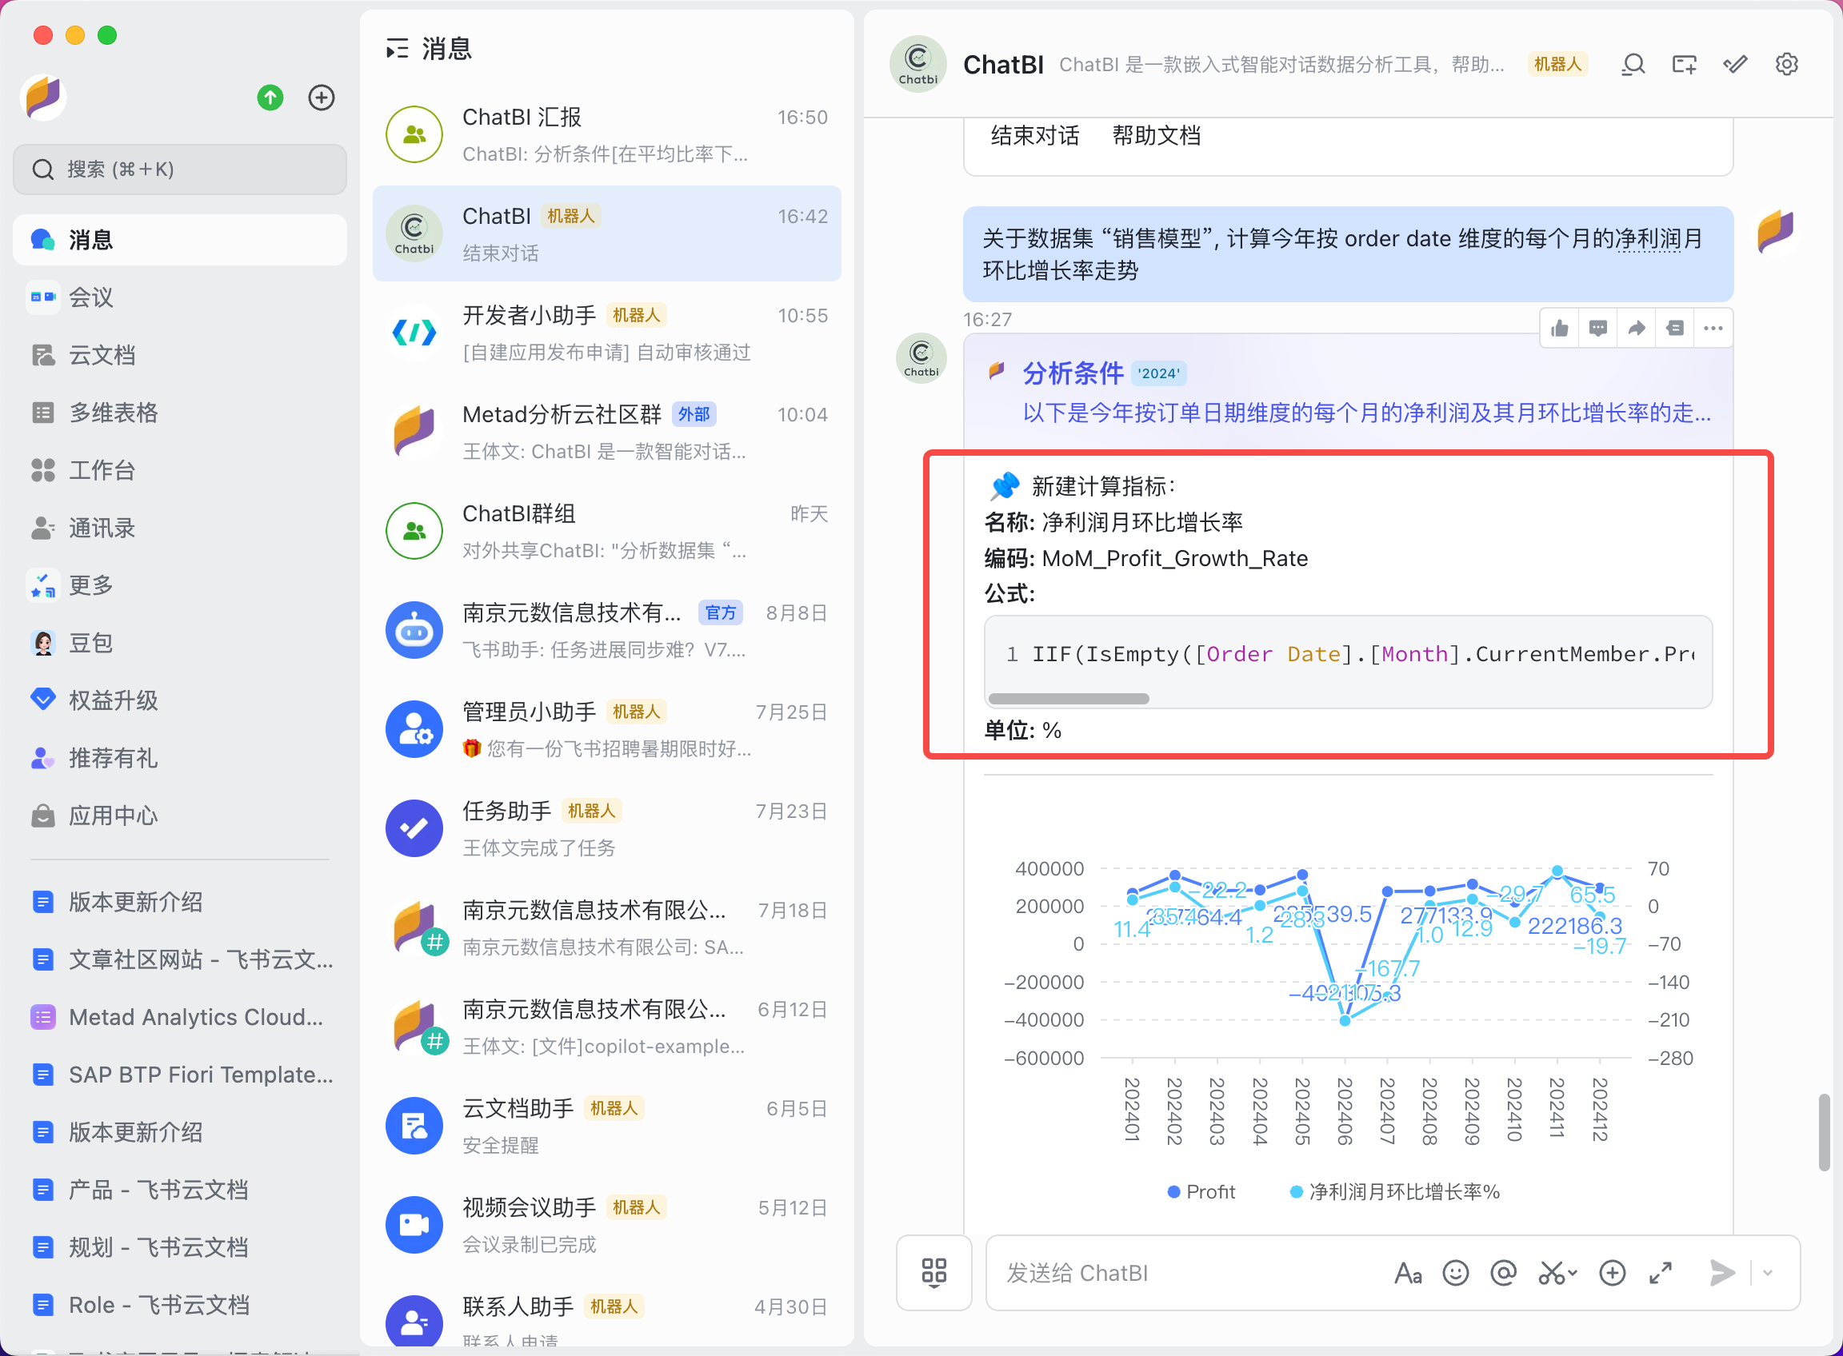Click the 分析条件 heading link
Screen dimensions: 1843x1356
(x=1073, y=373)
